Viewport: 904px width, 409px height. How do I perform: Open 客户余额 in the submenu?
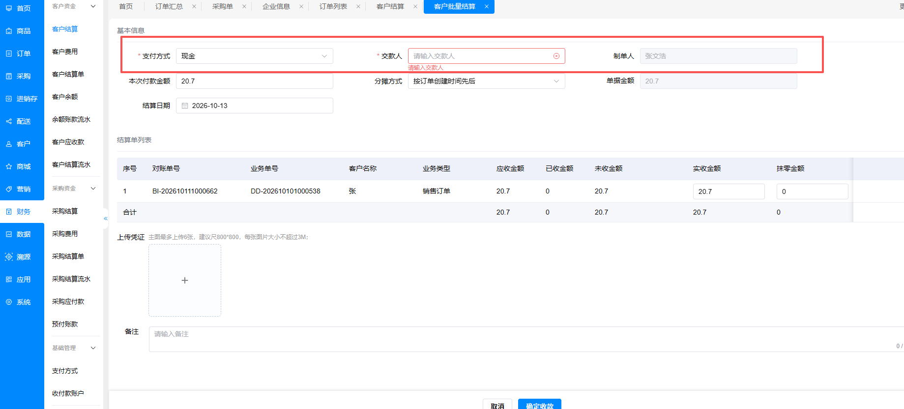65,97
